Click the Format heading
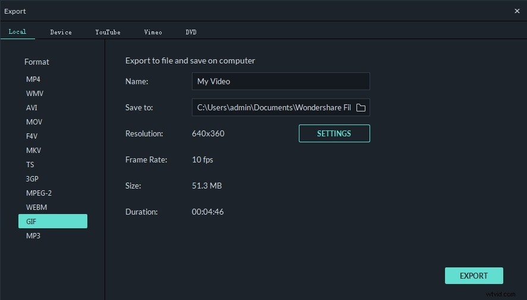This screenshot has width=527, height=300. pyautogui.click(x=37, y=62)
